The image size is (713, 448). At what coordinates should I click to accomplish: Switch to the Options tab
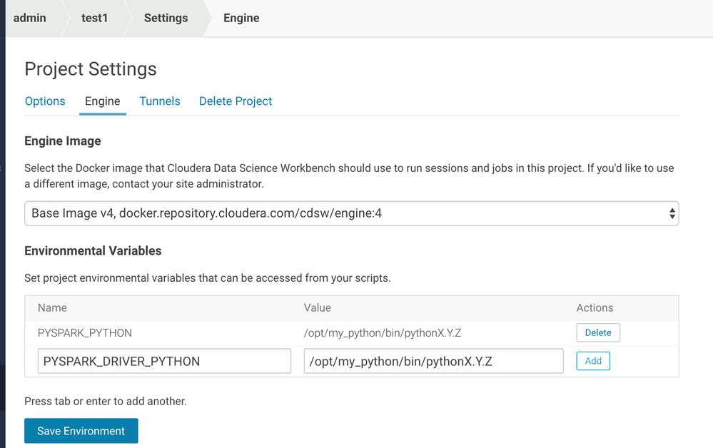45,101
